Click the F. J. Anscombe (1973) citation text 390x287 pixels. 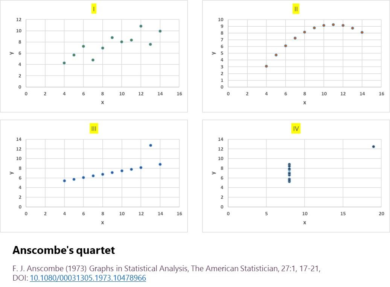click(x=166, y=269)
